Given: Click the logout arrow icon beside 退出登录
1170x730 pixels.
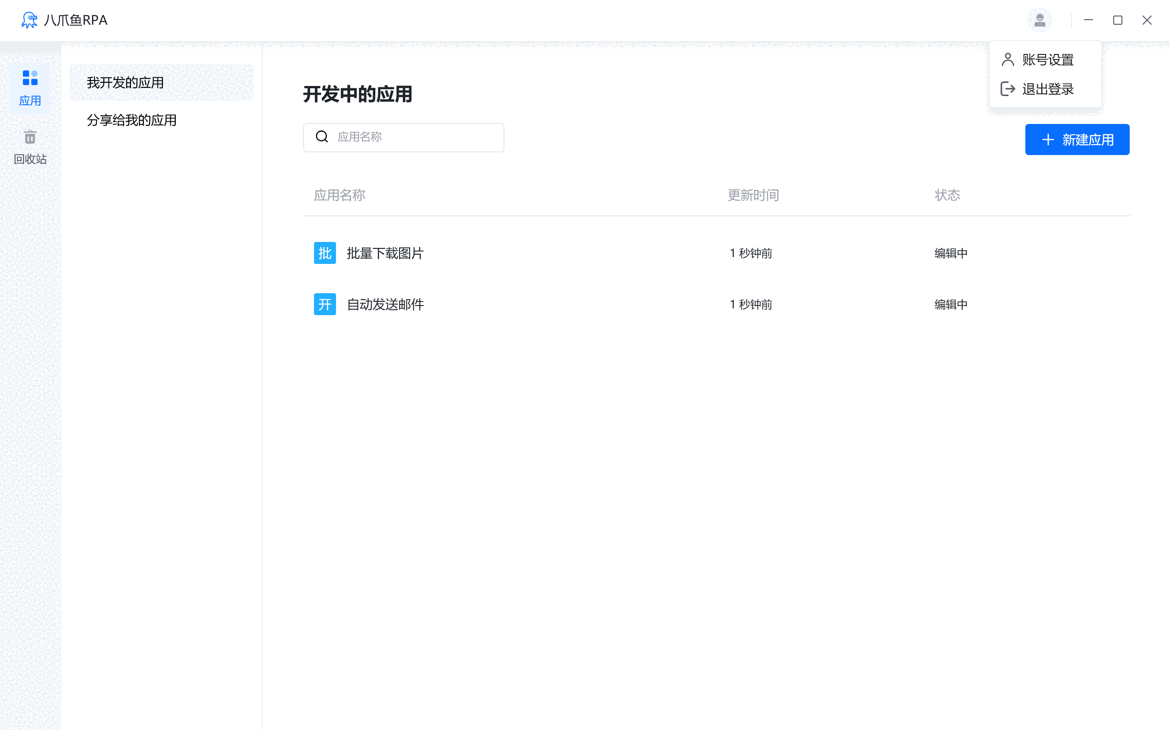Looking at the screenshot, I should [x=1007, y=89].
